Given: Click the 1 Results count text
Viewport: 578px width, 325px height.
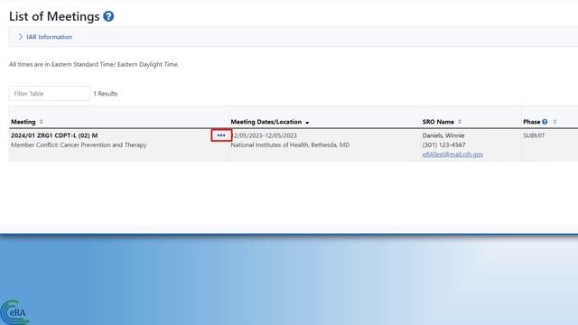Looking at the screenshot, I should pos(106,94).
